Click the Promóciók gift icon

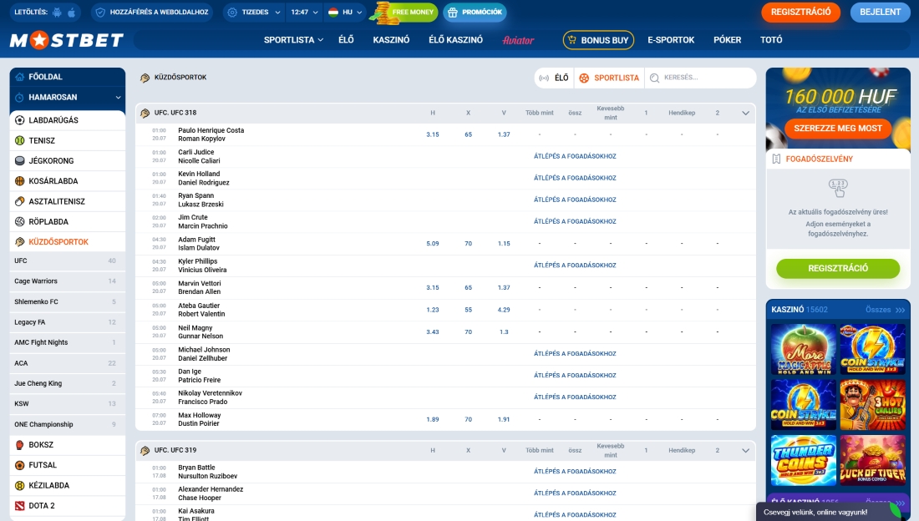pyautogui.click(x=452, y=12)
